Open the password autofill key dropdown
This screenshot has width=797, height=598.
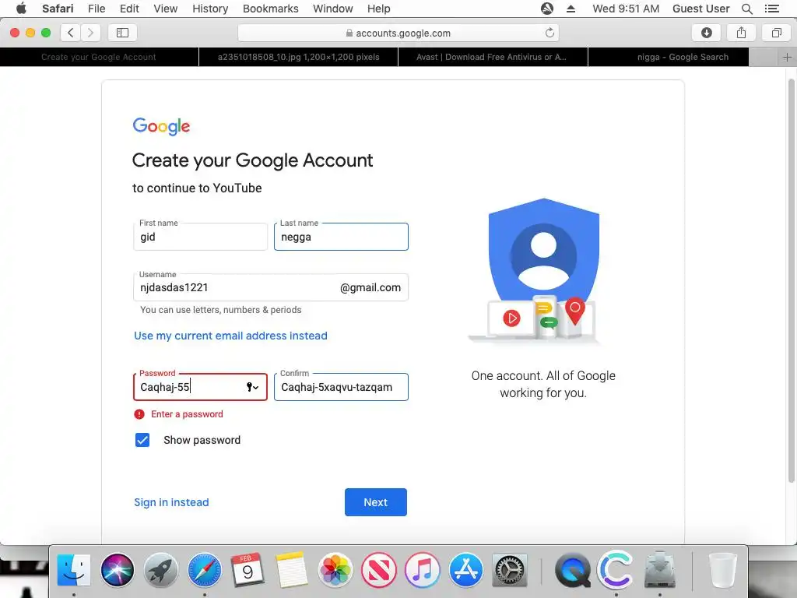pyautogui.click(x=253, y=387)
